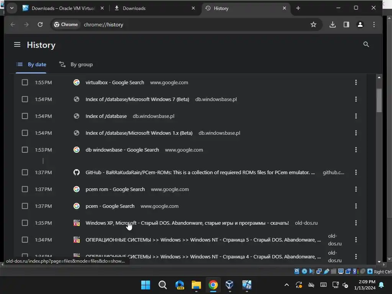
Task: Open Index of /database/Microsoft Windows 7 (Beta) link
Action: pyautogui.click(x=137, y=99)
